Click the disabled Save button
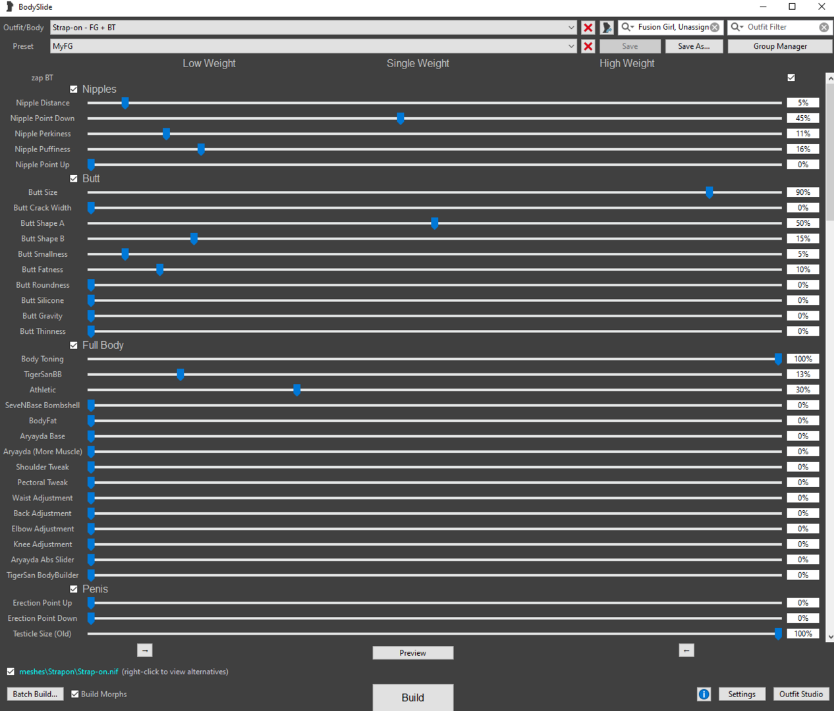Screen dimensions: 834x711 click(630, 46)
